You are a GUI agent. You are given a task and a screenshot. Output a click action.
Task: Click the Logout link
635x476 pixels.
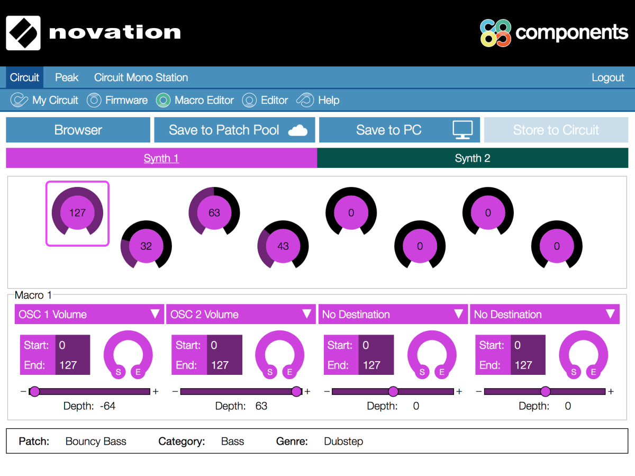pos(607,77)
